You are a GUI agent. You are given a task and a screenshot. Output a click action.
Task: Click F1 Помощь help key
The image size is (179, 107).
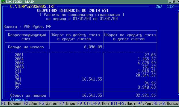pyautogui.click(x=11, y=104)
